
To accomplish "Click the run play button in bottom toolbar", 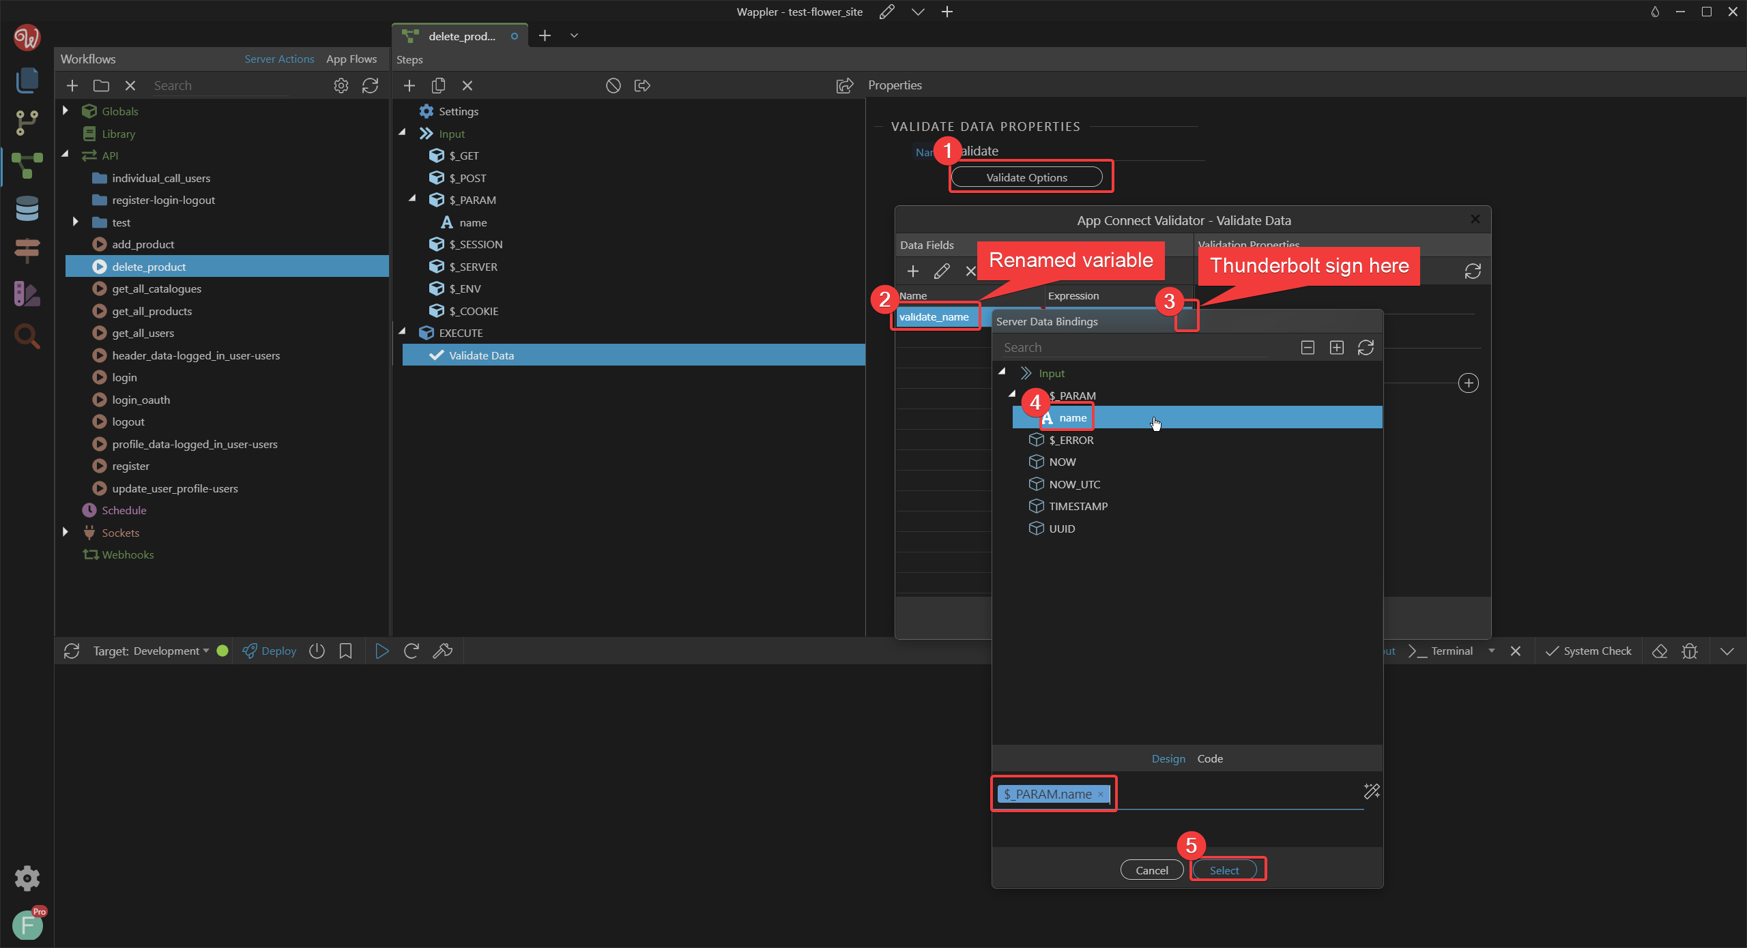I will pos(382,651).
